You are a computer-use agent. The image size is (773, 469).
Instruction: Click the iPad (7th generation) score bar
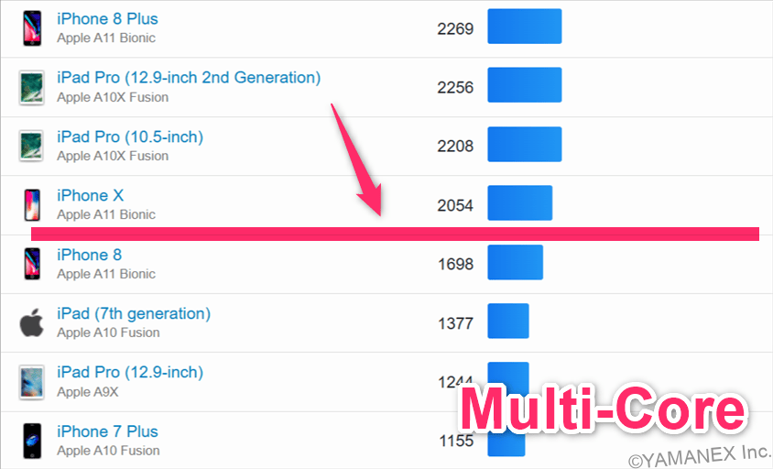pyautogui.click(x=508, y=321)
